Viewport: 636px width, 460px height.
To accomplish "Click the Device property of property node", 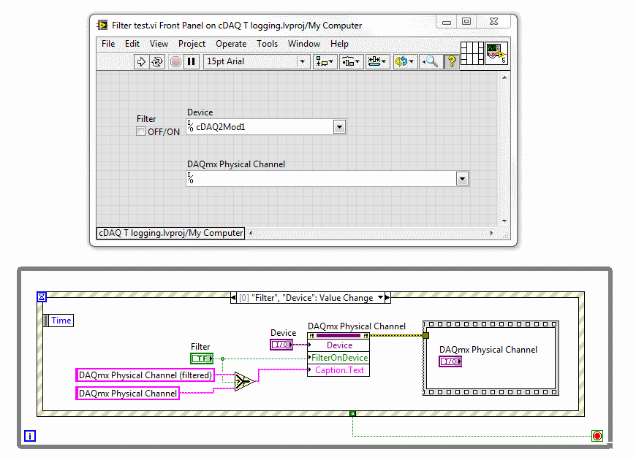I will pos(338,345).
